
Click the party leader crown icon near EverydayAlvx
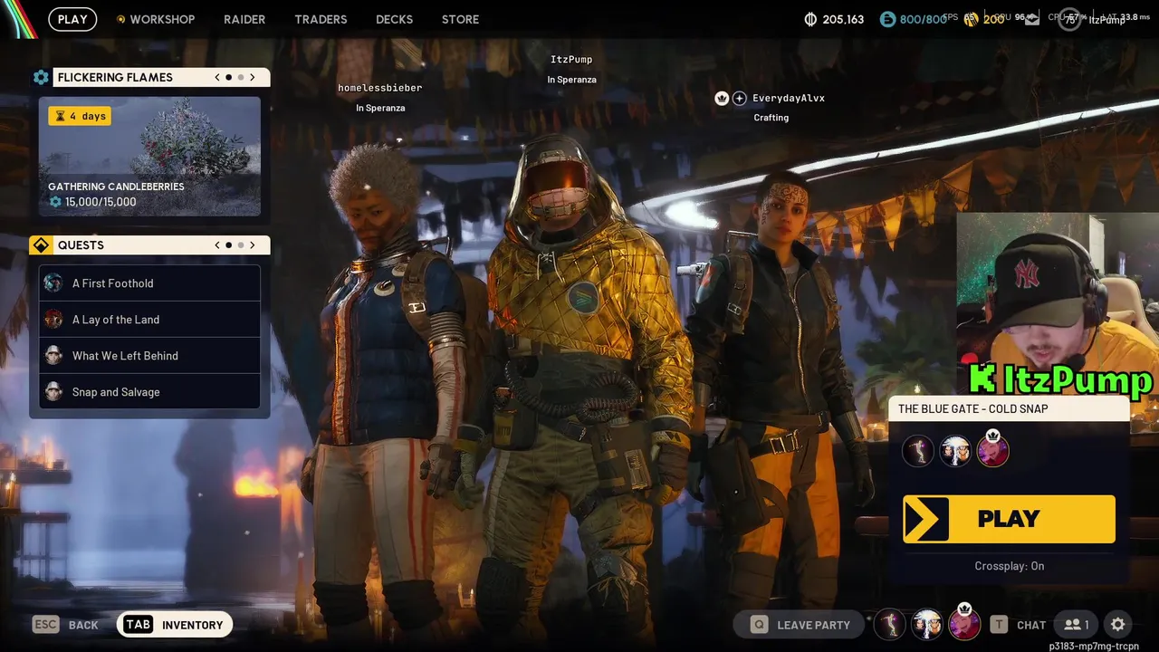point(722,98)
